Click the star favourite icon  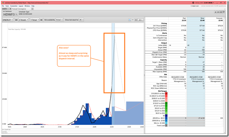(215, 12)
